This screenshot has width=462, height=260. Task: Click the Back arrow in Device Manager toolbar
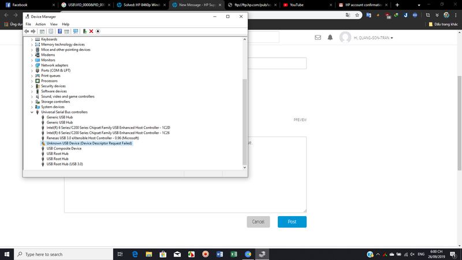[27, 31]
